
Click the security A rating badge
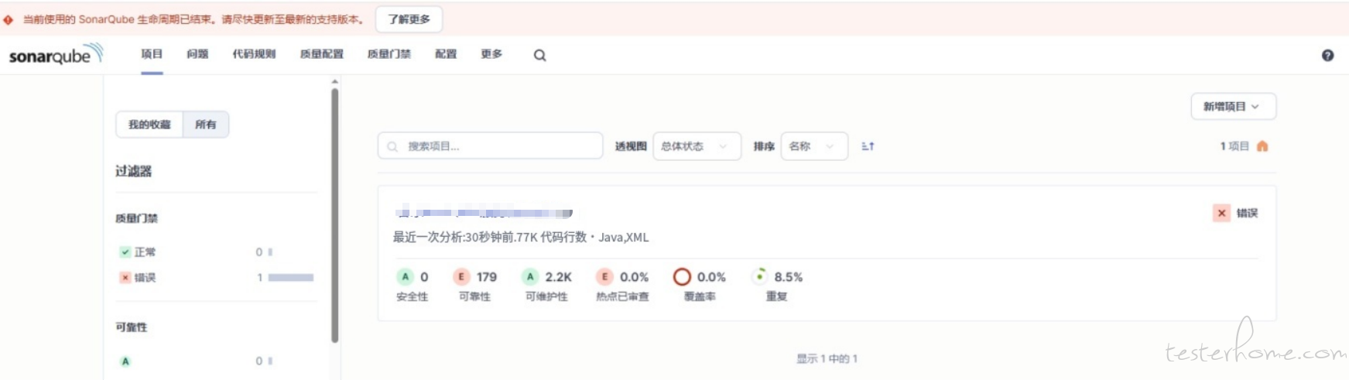[x=405, y=277]
